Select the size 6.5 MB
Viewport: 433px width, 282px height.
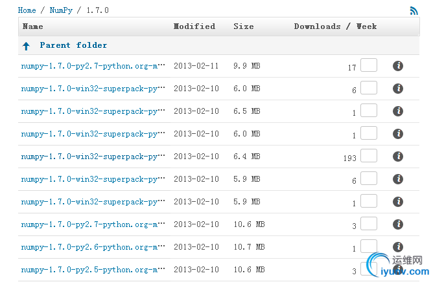[247, 111]
